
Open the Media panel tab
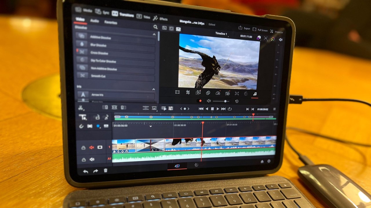click(83, 10)
